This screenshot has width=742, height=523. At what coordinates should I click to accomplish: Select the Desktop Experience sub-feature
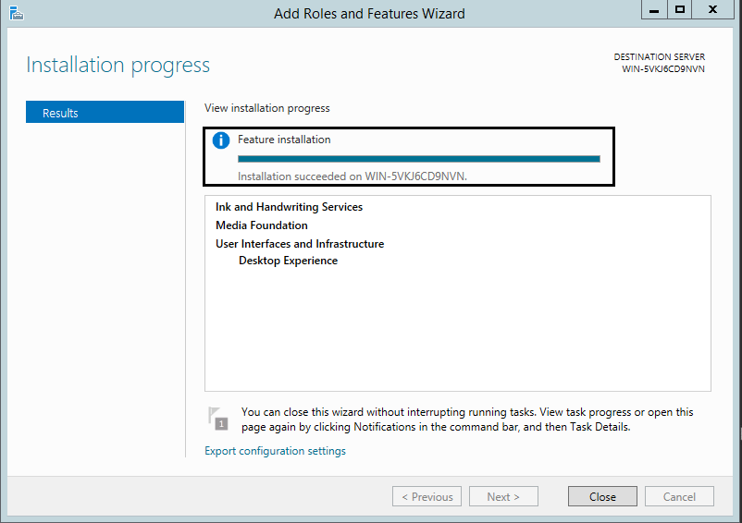pyautogui.click(x=288, y=261)
